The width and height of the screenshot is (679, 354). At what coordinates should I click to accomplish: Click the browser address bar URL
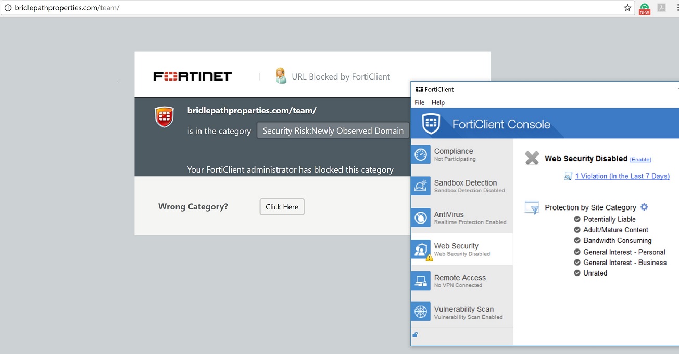(67, 8)
